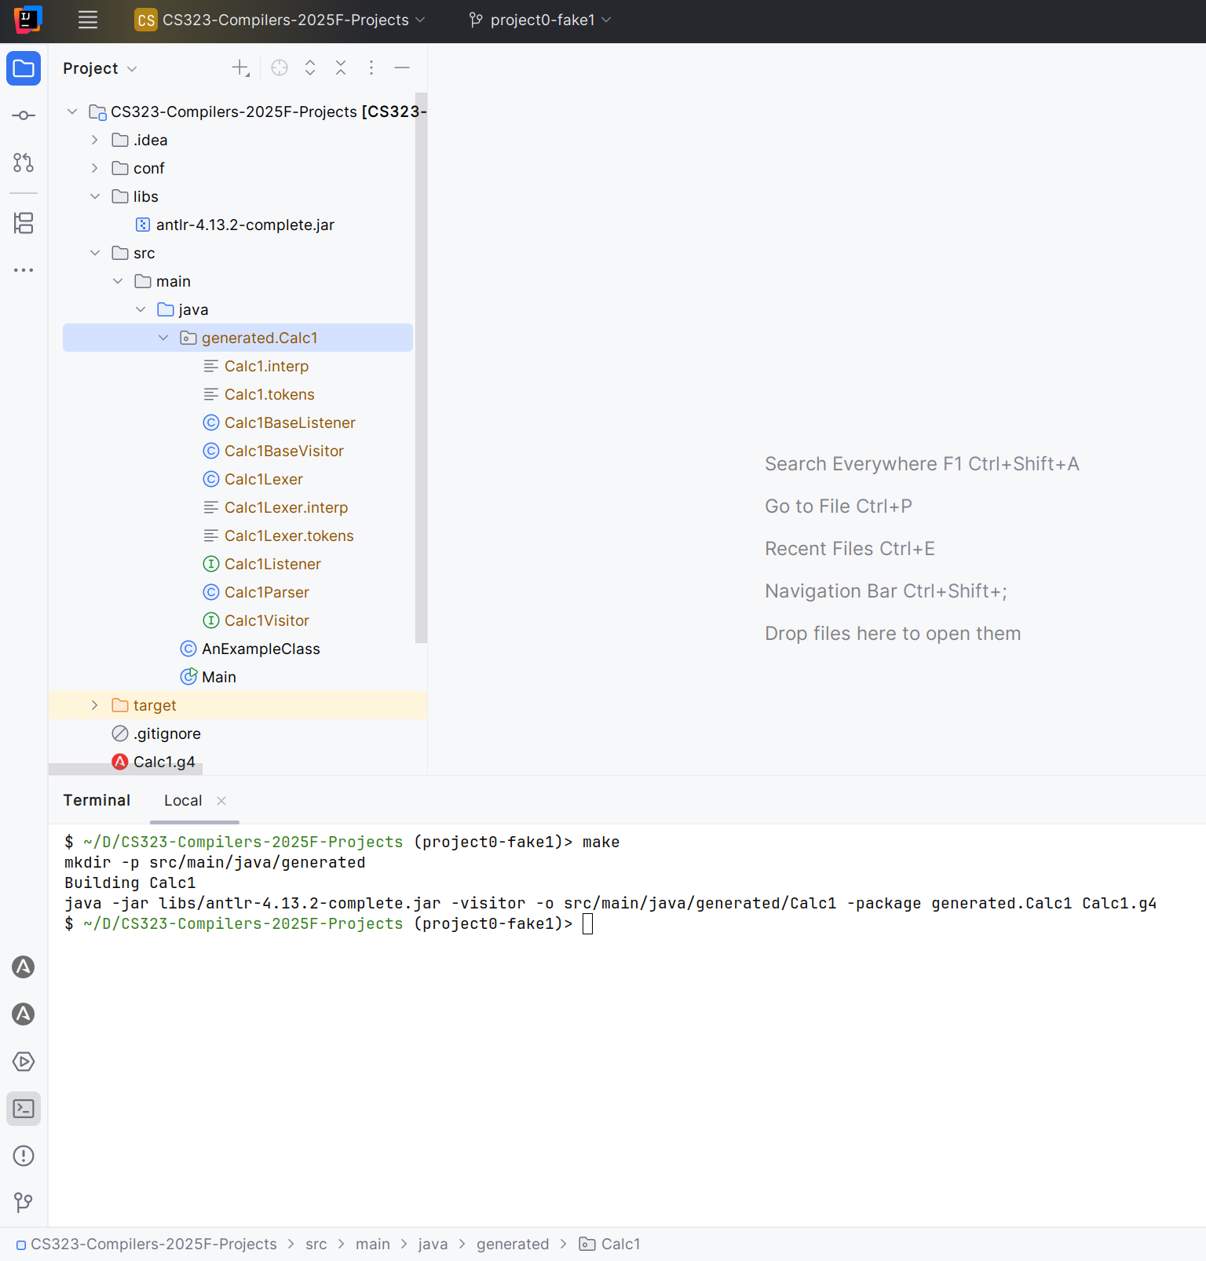The width and height of the screenshot is (1206, 1261).
Task: Open the project0-fake1 branch dropdown
Action: (540, 20)
